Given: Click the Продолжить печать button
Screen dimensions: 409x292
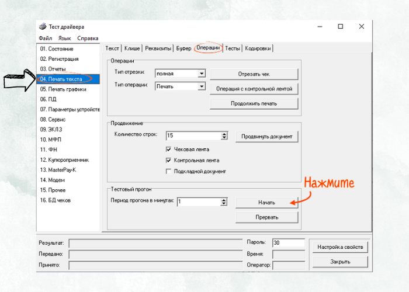Looking at the screenshot, I should [254, 103].
